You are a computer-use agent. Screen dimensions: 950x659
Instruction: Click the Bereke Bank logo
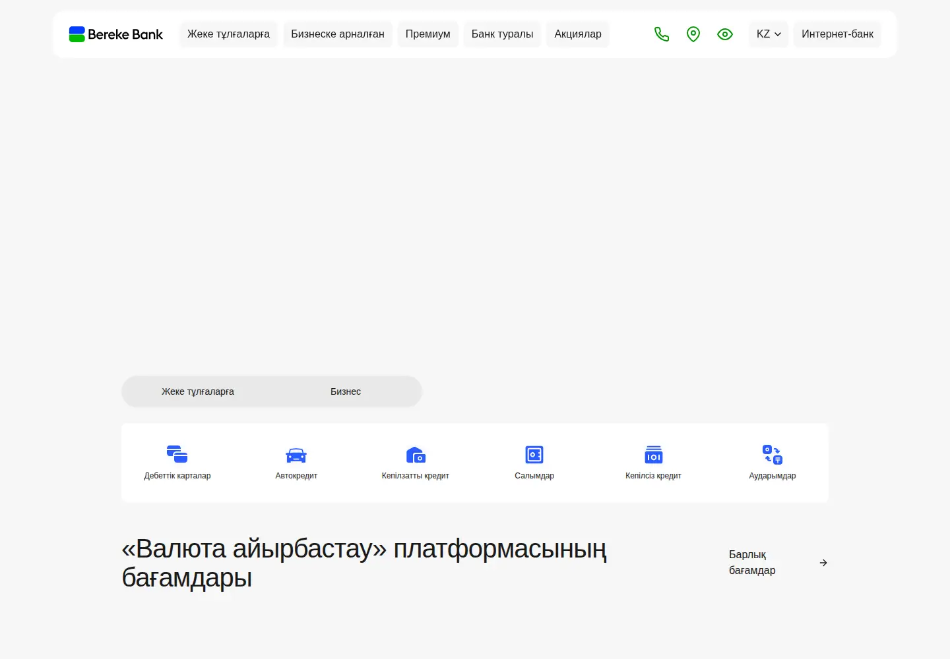[x=116, y=34]
